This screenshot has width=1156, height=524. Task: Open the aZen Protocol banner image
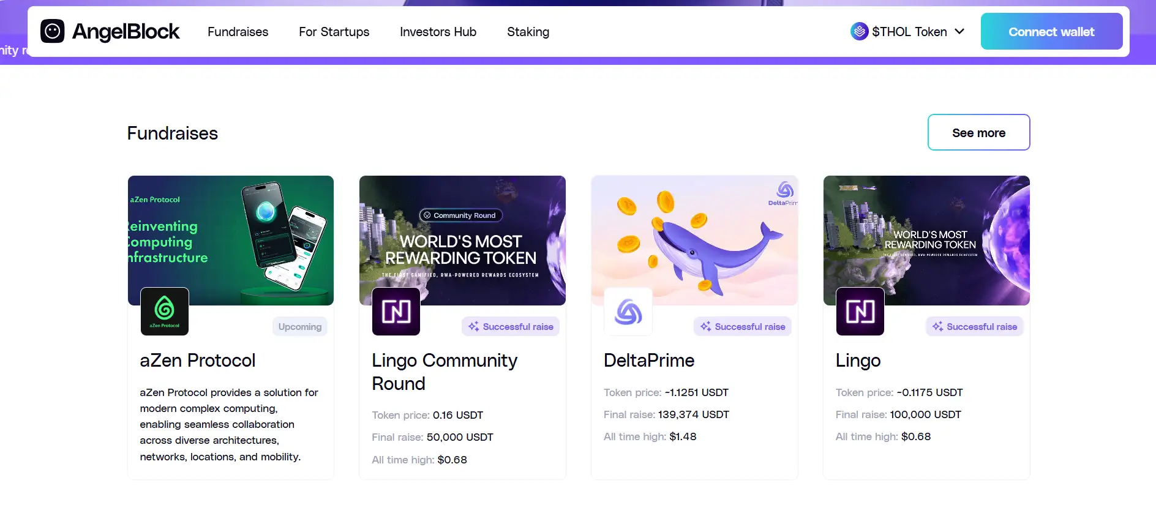(231, 239)
